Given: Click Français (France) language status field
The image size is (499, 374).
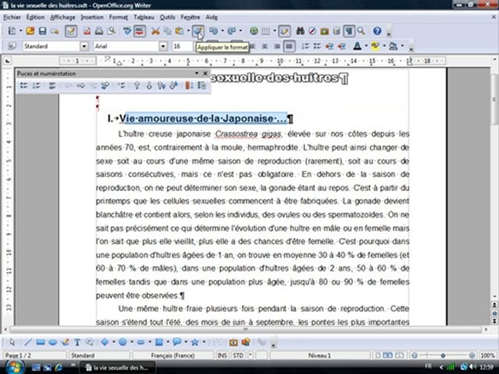Looking at the screenshot, I should (x=173, y=355).
